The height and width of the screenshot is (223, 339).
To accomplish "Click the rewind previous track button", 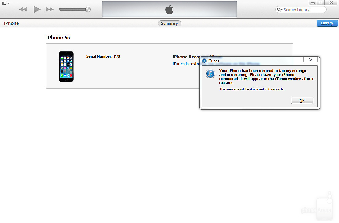I will (x=23, y=9).
